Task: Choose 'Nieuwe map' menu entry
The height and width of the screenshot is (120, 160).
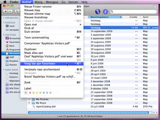Action: pyautogui.click(x=52, y=10)
